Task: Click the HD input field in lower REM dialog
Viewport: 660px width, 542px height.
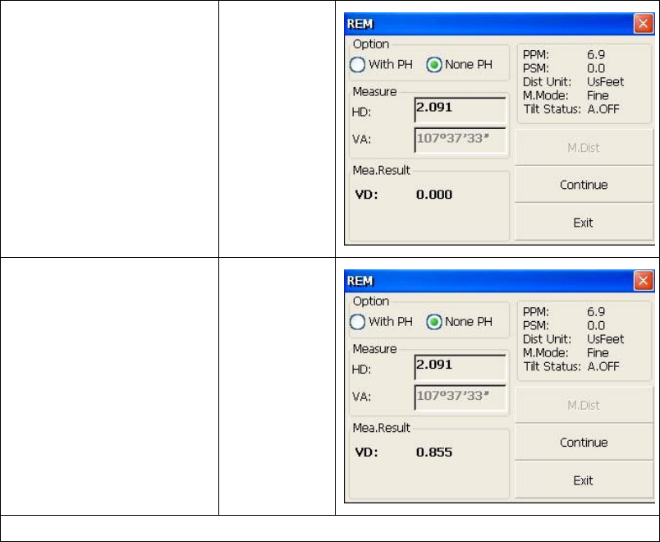Action: pos(460,367)
